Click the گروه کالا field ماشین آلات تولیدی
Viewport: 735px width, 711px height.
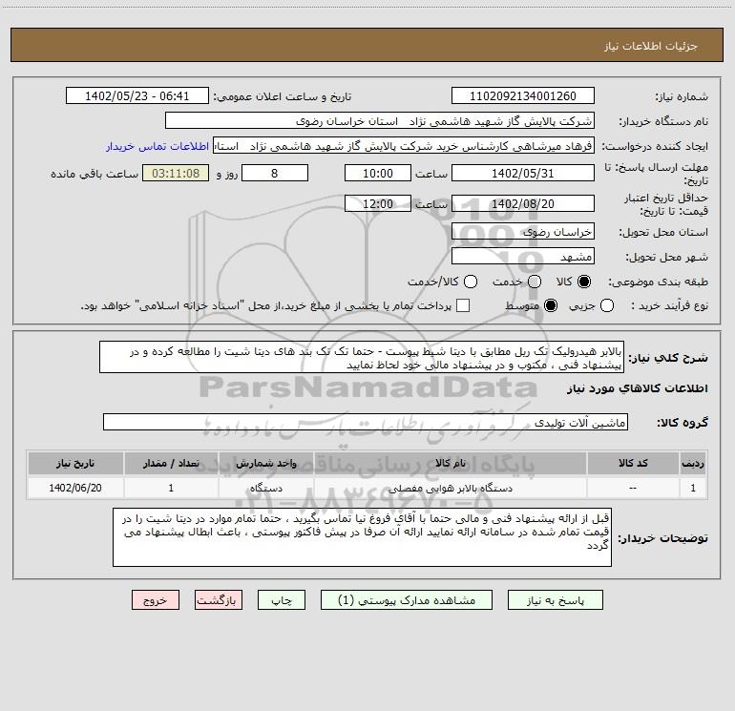366,422
